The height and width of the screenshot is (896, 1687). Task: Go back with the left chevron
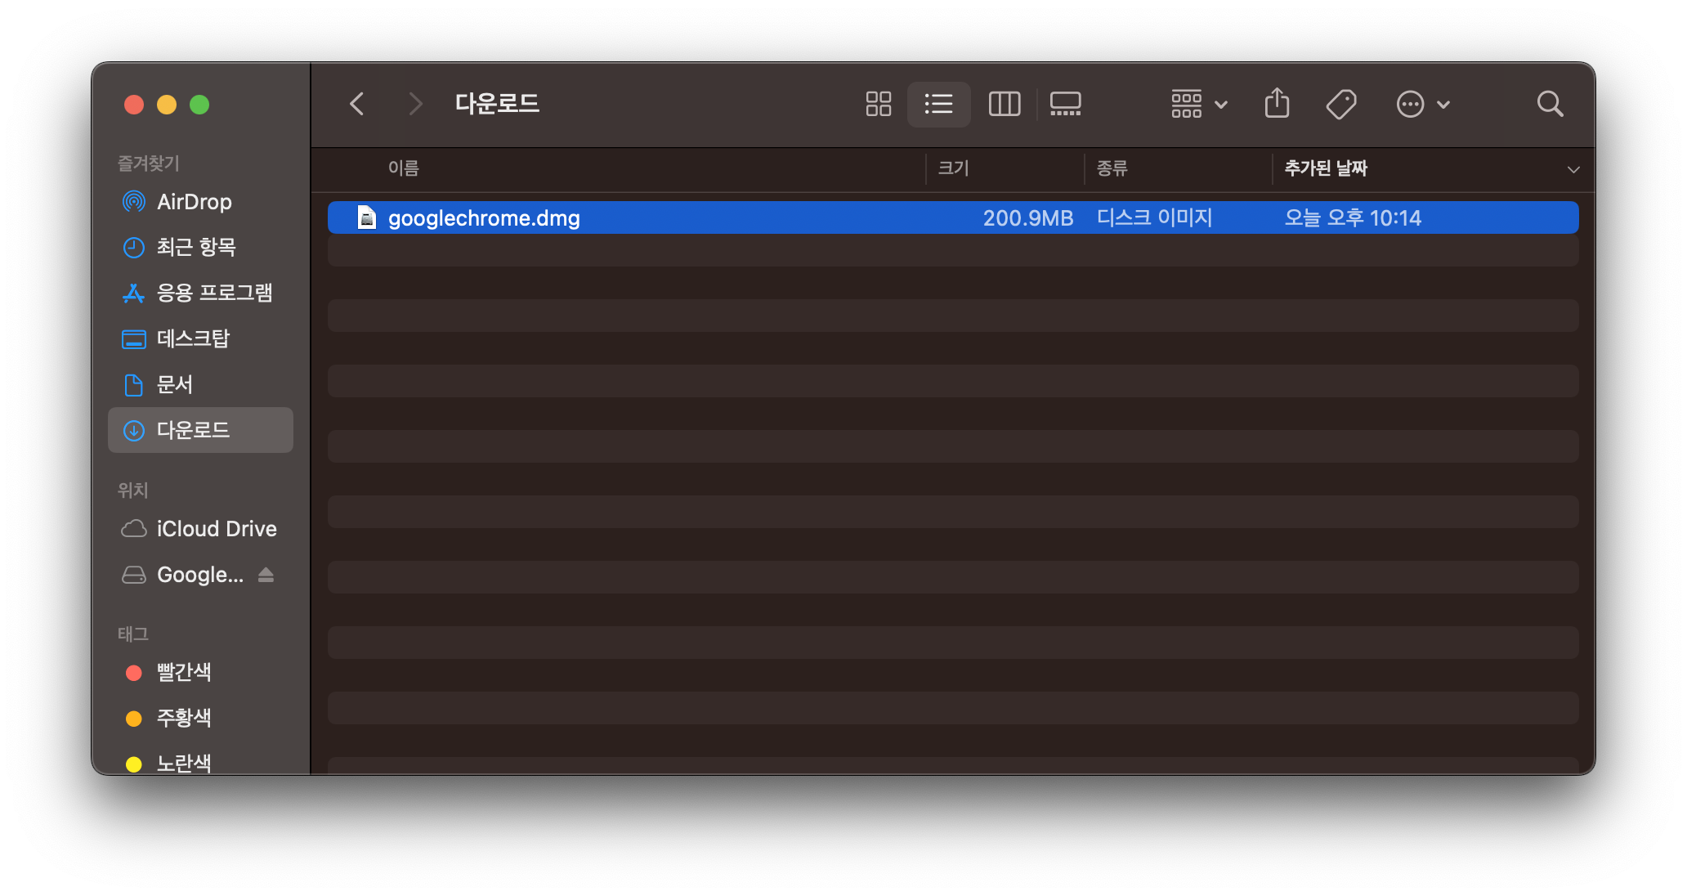(x=357, y=104)
